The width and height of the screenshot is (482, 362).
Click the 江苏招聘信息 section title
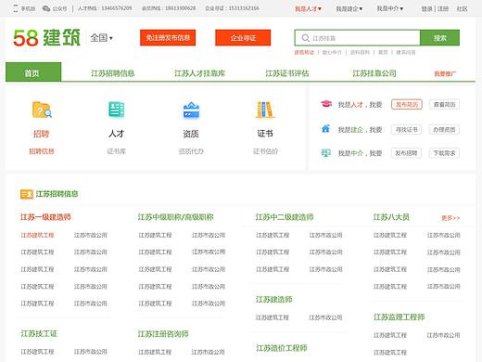57,194
